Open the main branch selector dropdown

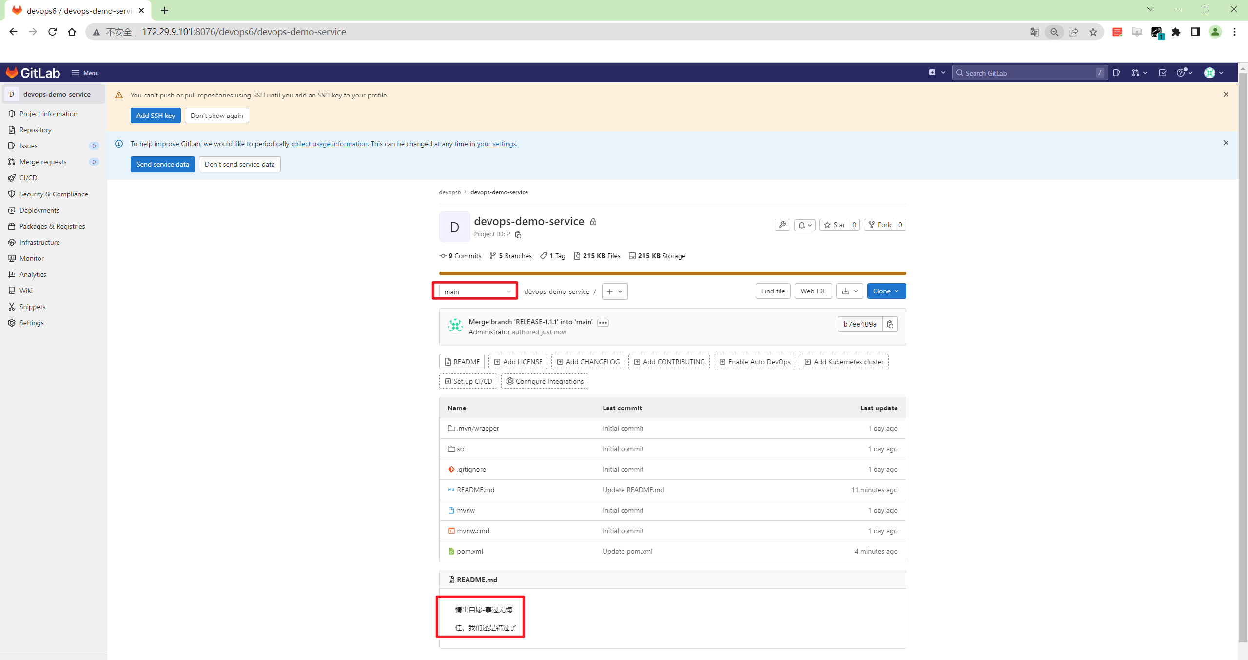pos(475,291)
